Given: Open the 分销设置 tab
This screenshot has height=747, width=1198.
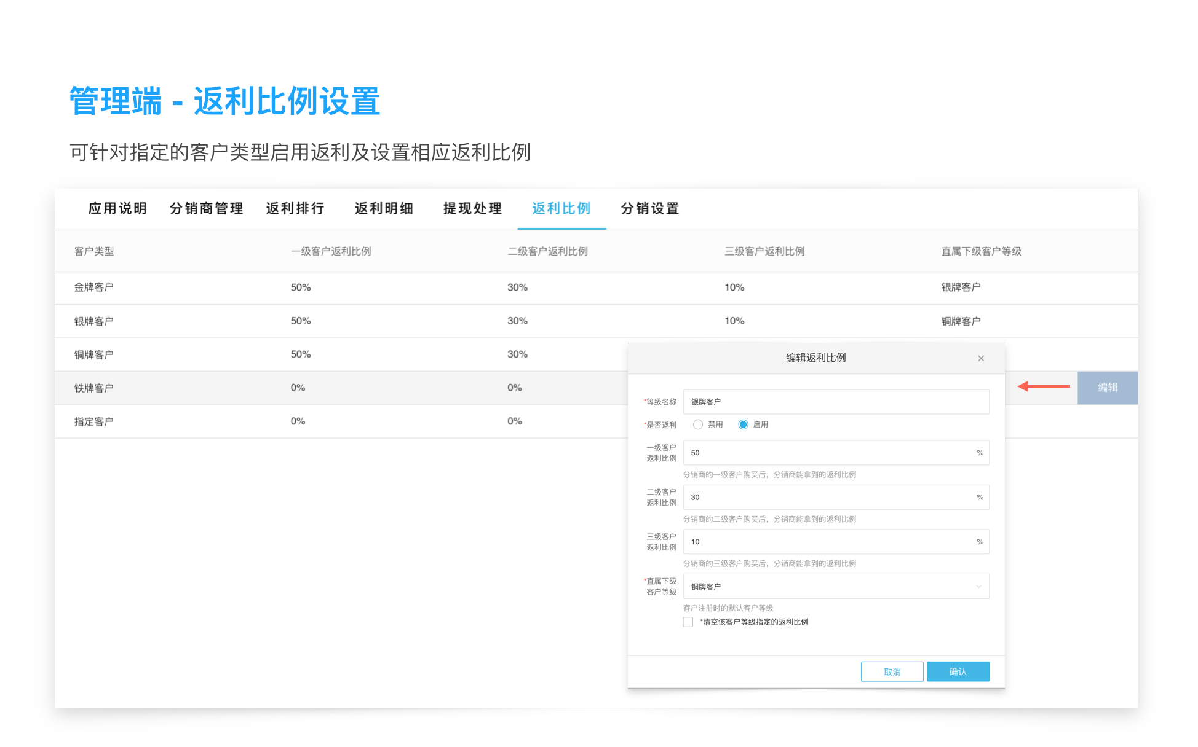Looking at the screenshot, I should [x=650, y=209].
